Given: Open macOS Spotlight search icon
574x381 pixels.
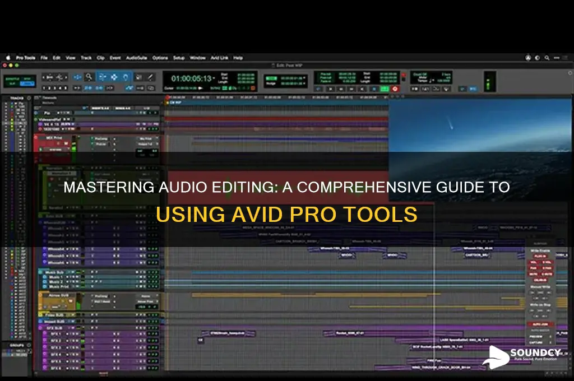Looking at the screenshot, I should [x=547, y=58].
